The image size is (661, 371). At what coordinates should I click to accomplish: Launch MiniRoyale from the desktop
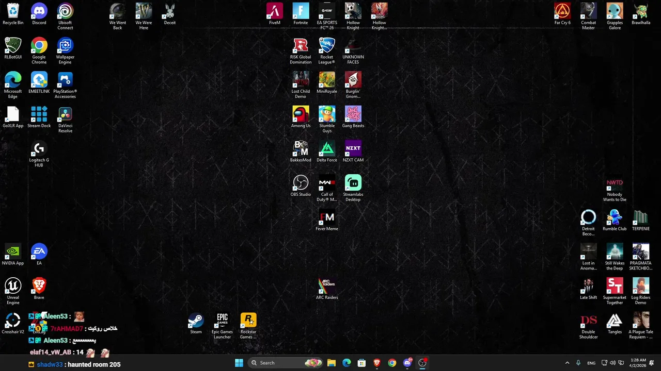tap(327, 83)
